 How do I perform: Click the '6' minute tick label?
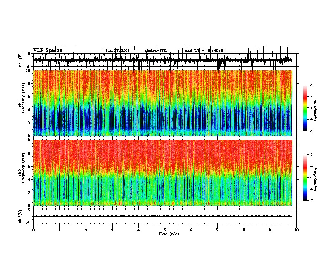click(191, 230)
